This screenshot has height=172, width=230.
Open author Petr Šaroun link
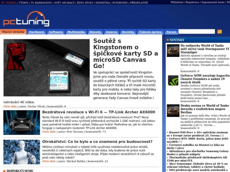point(75,131)
